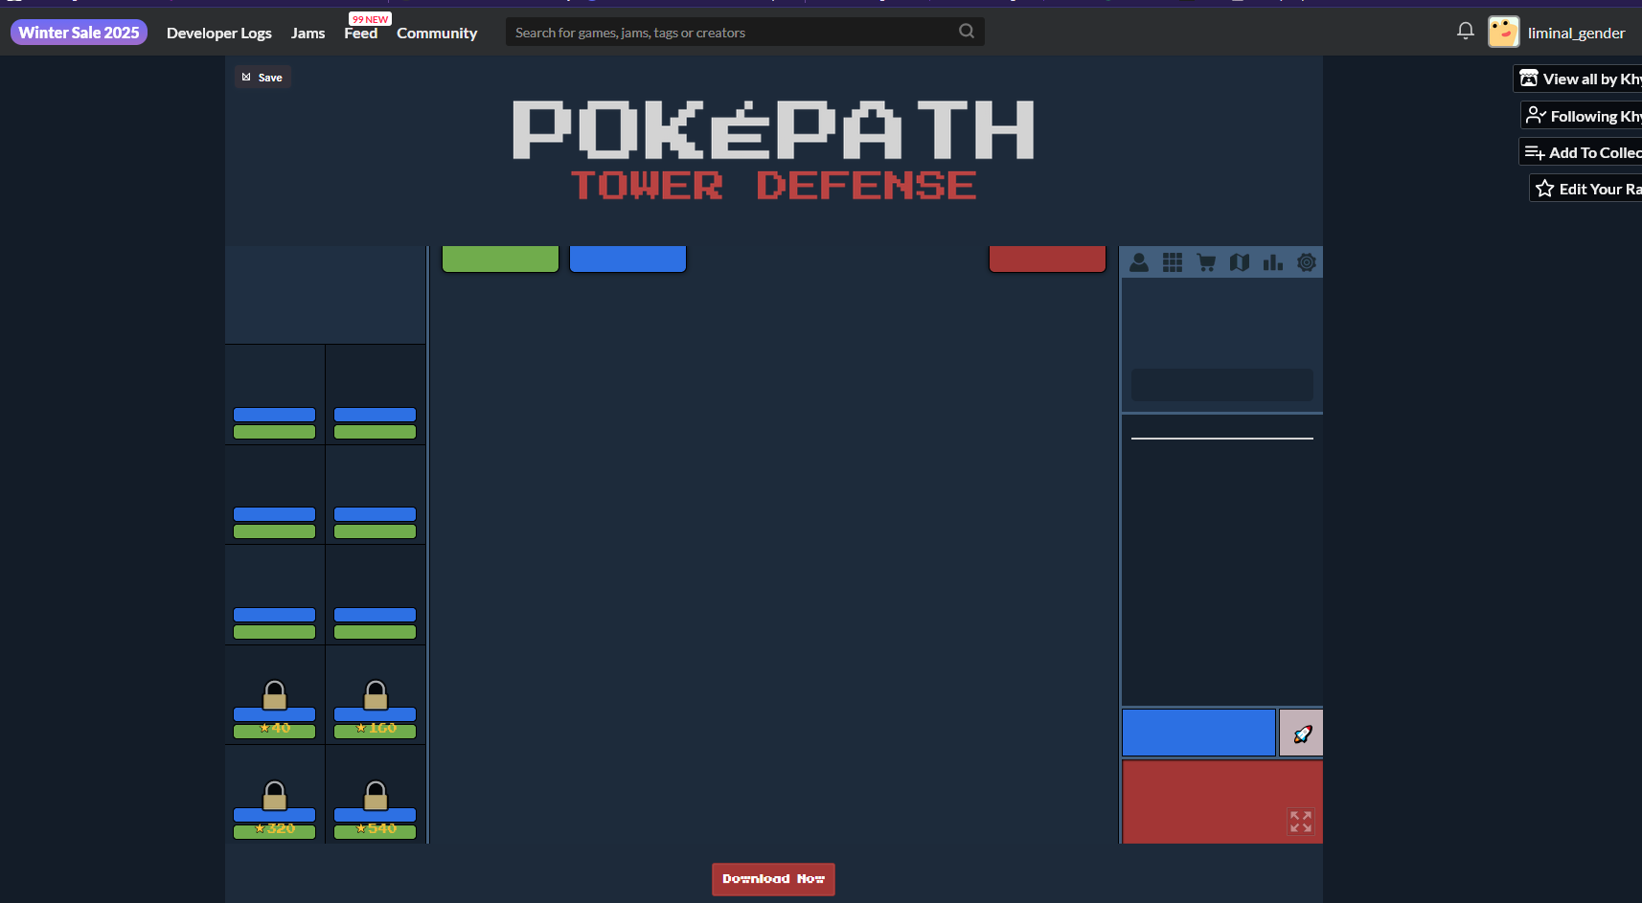The image size is (1642, 903).
Task: Open the bar chart statistics icon
Action: pyautogui.click(x=1273, y=262)
